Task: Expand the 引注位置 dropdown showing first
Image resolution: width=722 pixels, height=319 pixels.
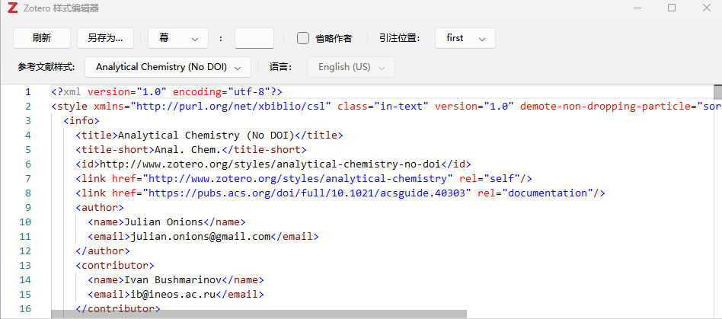Action: 465,38
